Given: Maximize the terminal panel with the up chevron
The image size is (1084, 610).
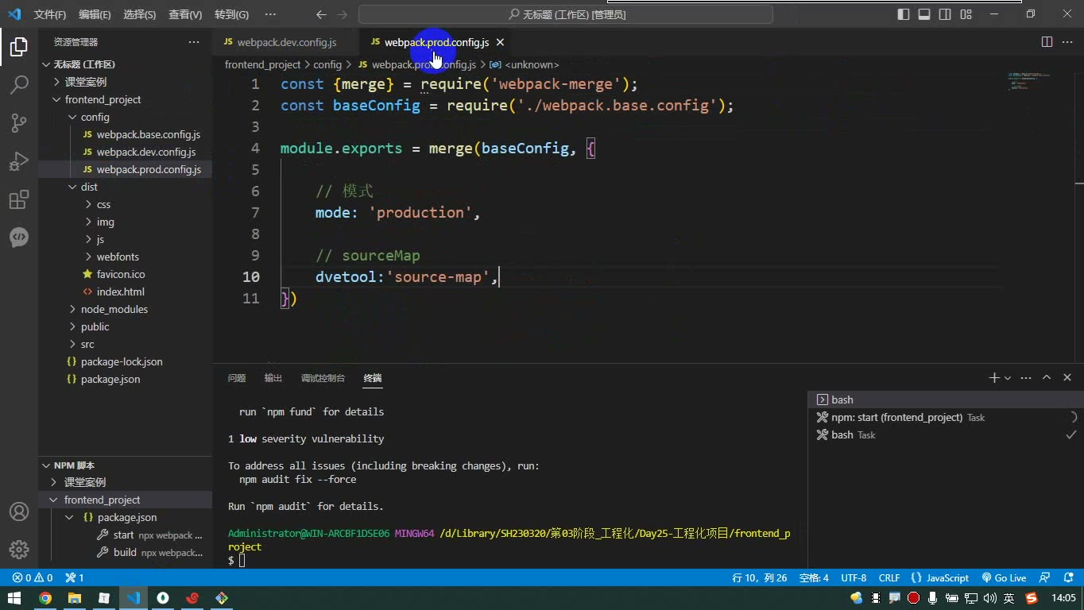Looking at the screenshot, I should tap(1047, 378).
